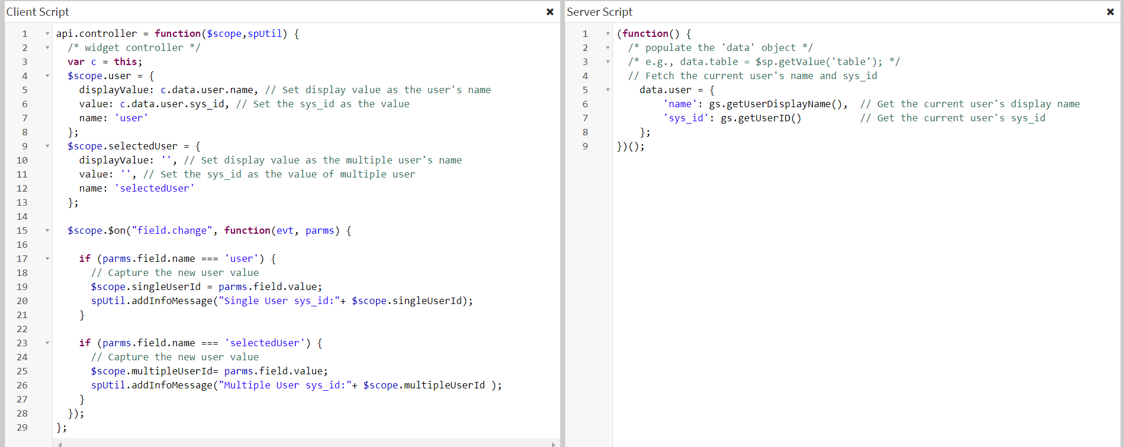Viewport: 1124px width, 447px height.
Task: Collapse the 'selectedUser' if block at line 23
Action: [x=47, y=343]
